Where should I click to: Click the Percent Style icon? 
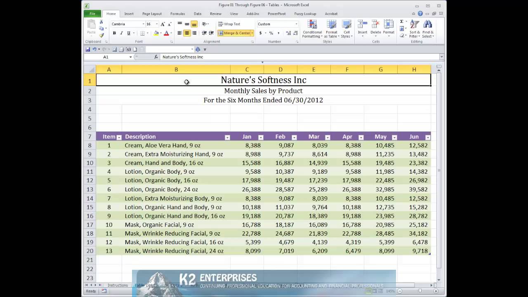click(x=271, y=33)
